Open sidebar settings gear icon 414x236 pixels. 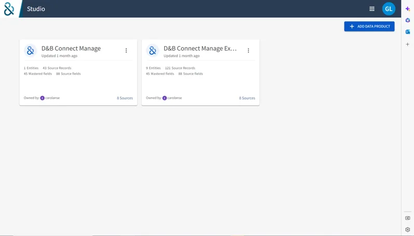click(x=408, y=230)
